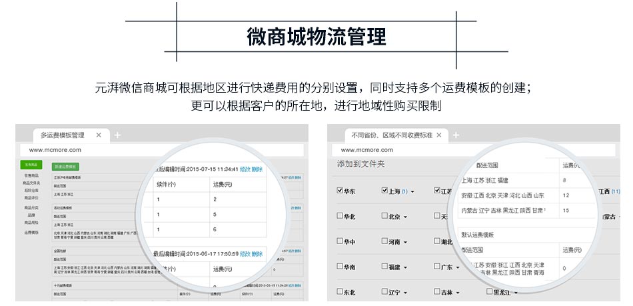Open 商品文件夹 in the left sidebar
633x306 pixels.
31,183
